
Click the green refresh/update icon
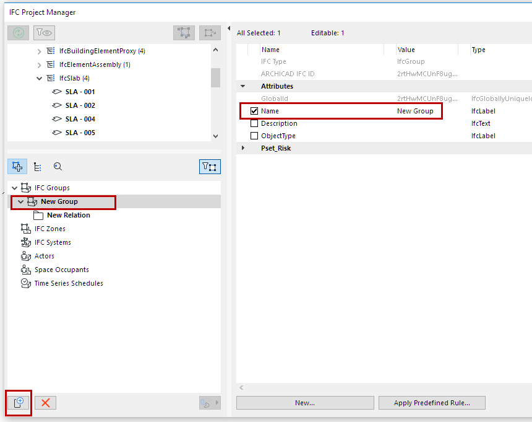click(19, 33)
